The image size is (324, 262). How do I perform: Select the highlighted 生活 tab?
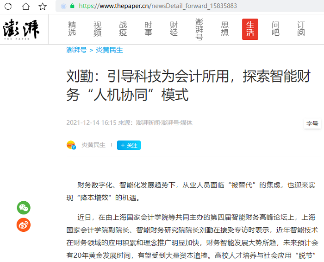[250, 29]
